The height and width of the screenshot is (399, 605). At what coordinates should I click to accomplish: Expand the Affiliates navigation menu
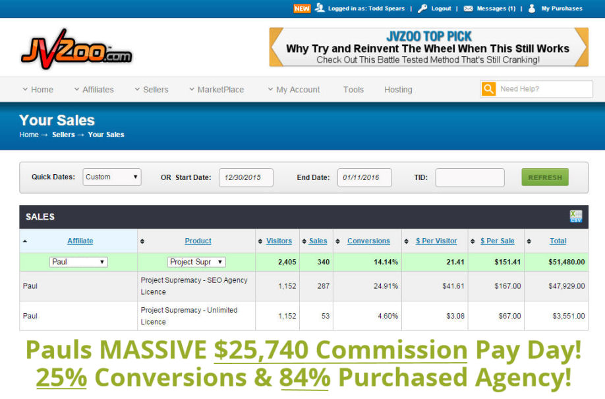point(94,90)
